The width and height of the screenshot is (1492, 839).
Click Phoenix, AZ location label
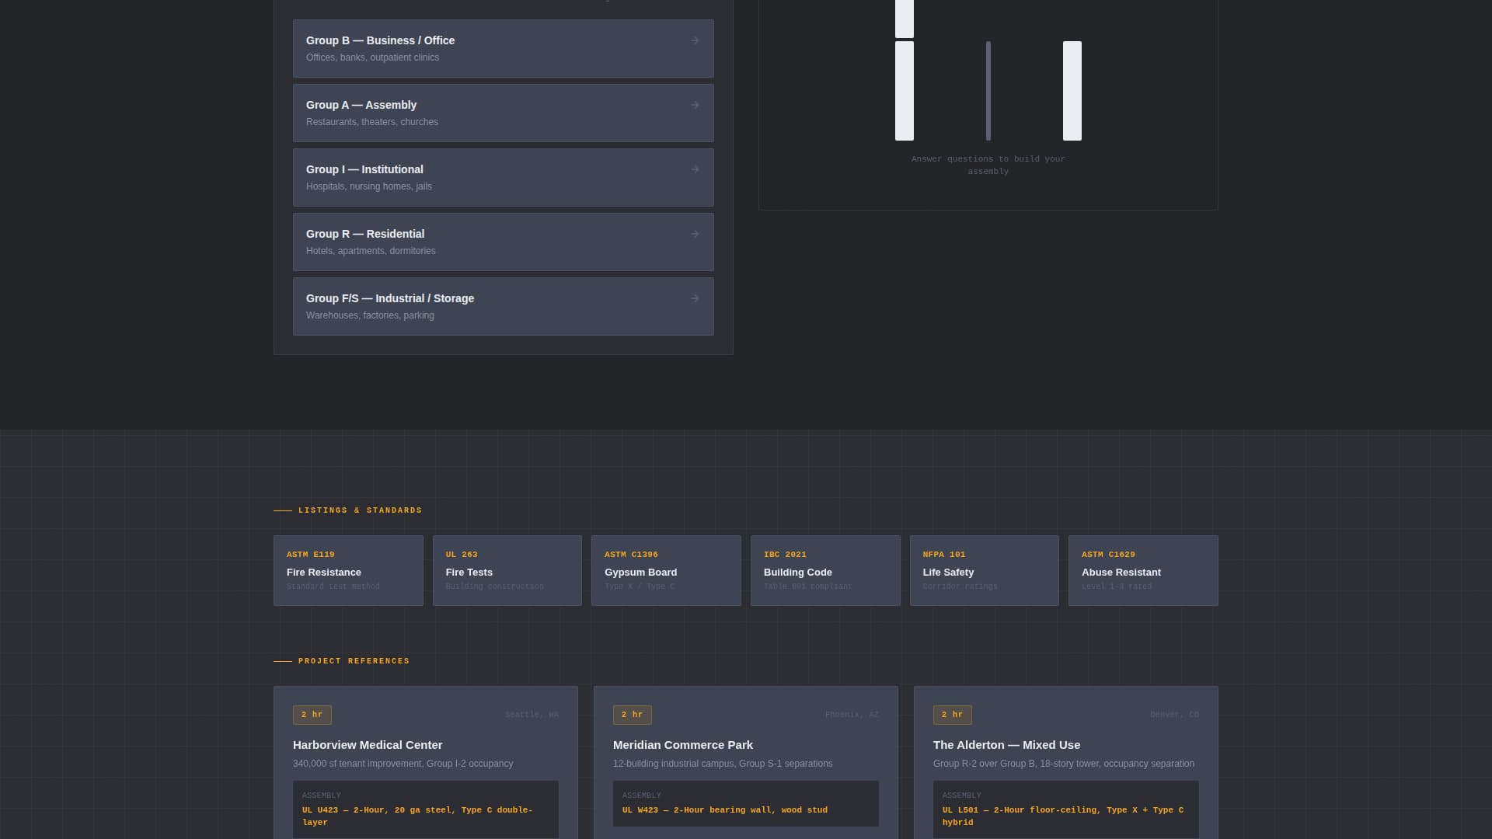coord(852,715)
